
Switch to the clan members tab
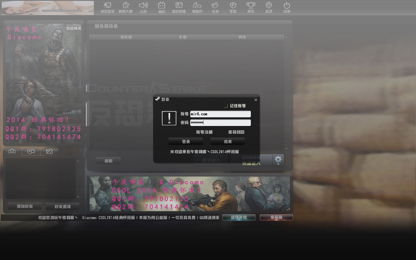point(31,151)
